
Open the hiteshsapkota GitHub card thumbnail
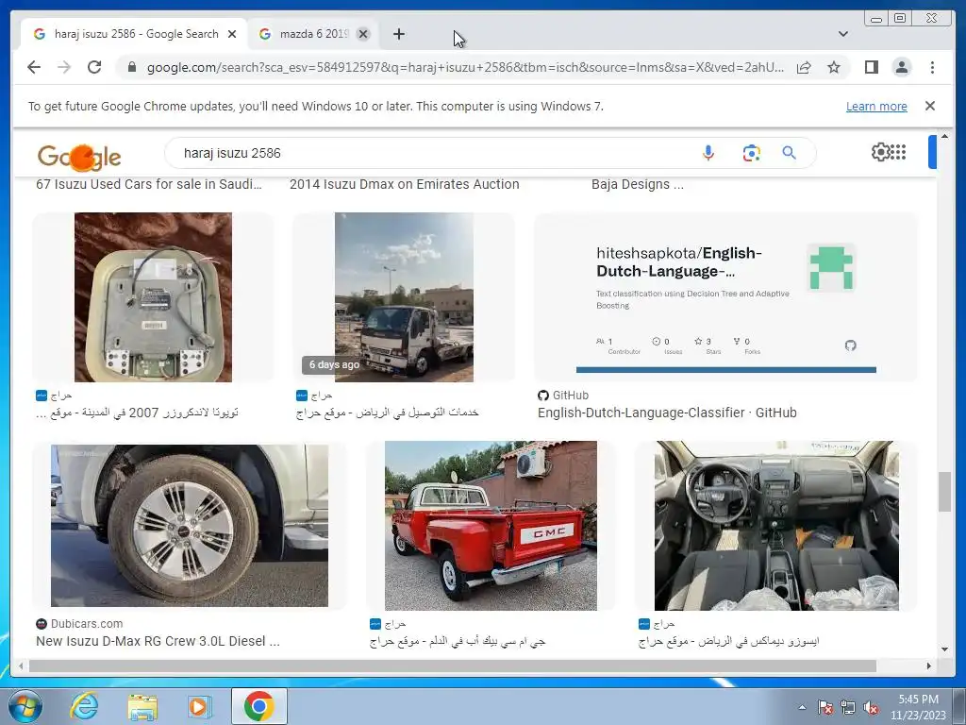click(725, 297)
